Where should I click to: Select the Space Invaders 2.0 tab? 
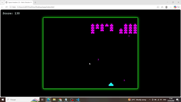(x=18, y=2)
